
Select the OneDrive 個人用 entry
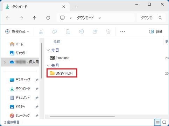click(x=20, y=62)
